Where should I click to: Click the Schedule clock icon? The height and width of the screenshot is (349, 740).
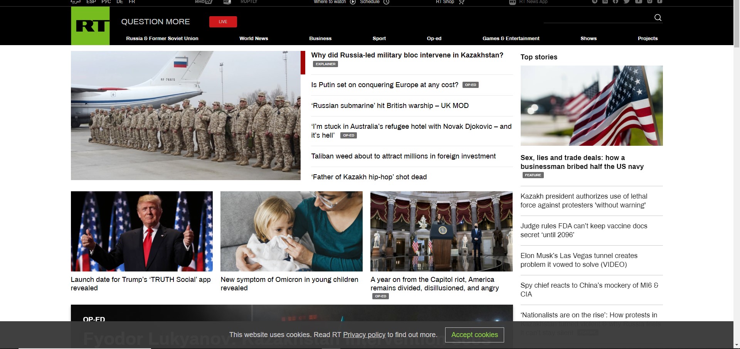[386, 2]
